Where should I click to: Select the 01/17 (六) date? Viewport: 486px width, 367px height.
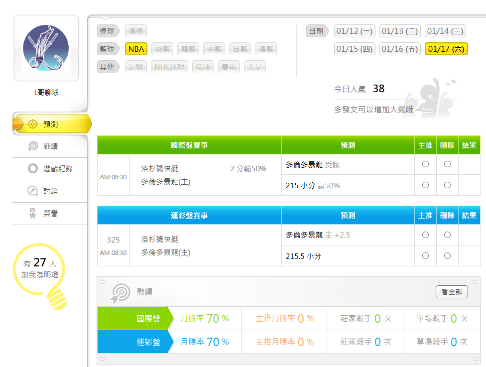point(446,49)
